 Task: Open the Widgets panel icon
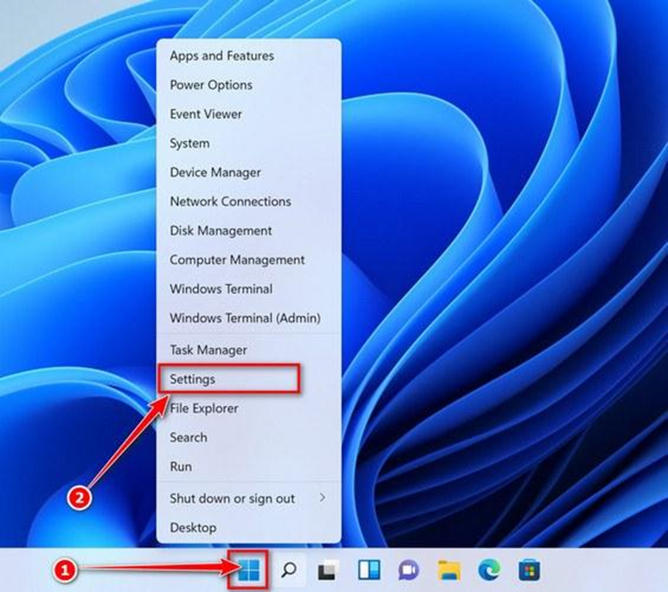coord(369,570)
